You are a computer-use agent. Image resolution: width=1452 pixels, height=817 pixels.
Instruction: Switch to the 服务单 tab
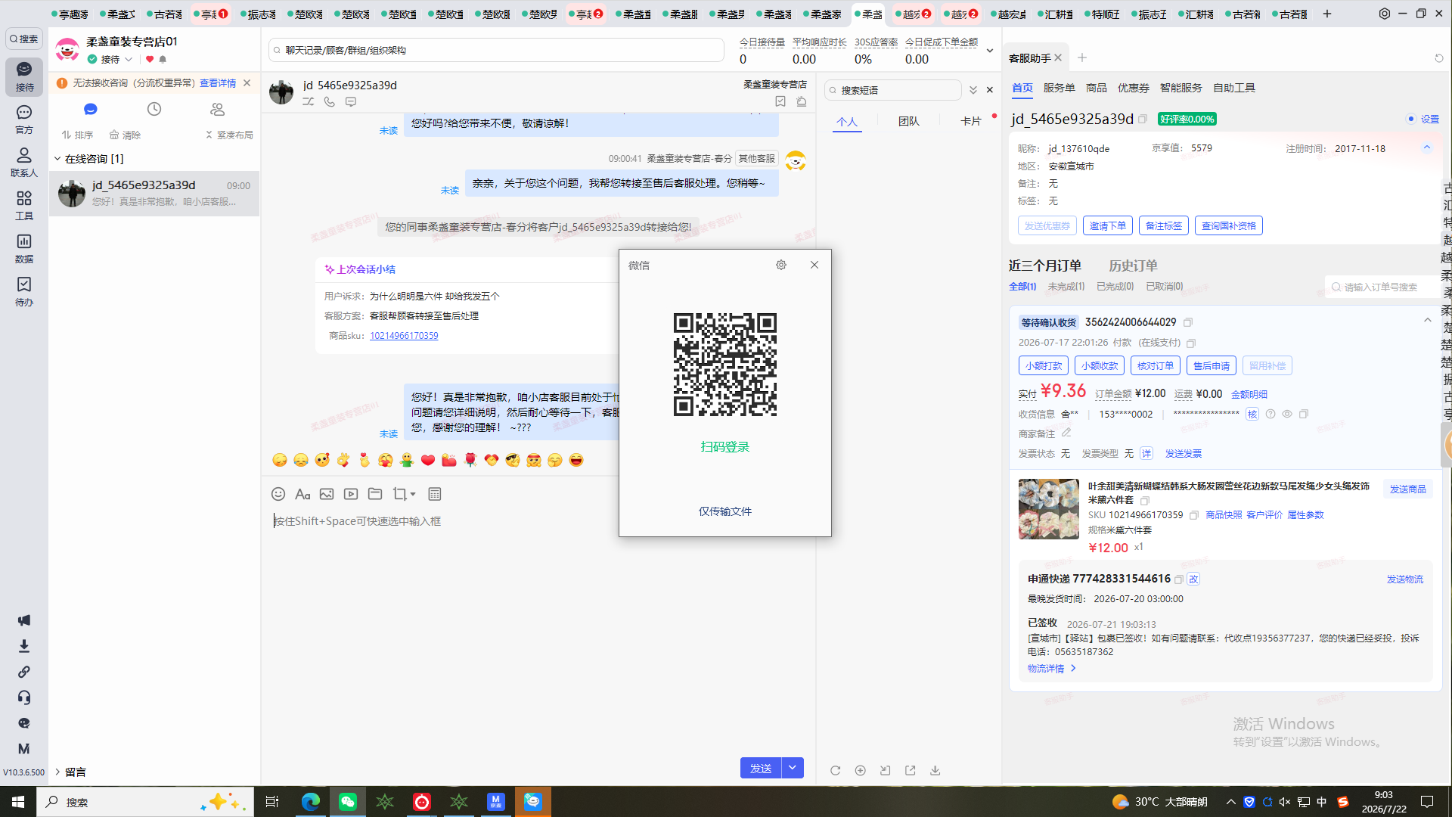[x=1059, y=88]
